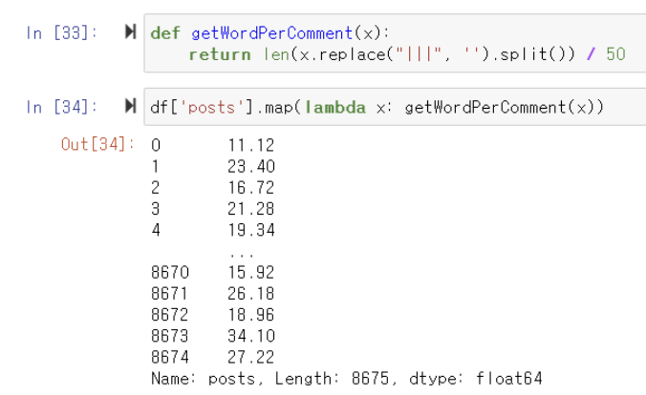Click the 'lambda' keyword in cell 34
The height and width of the screenshot is (395, 646).
point(335,108)
